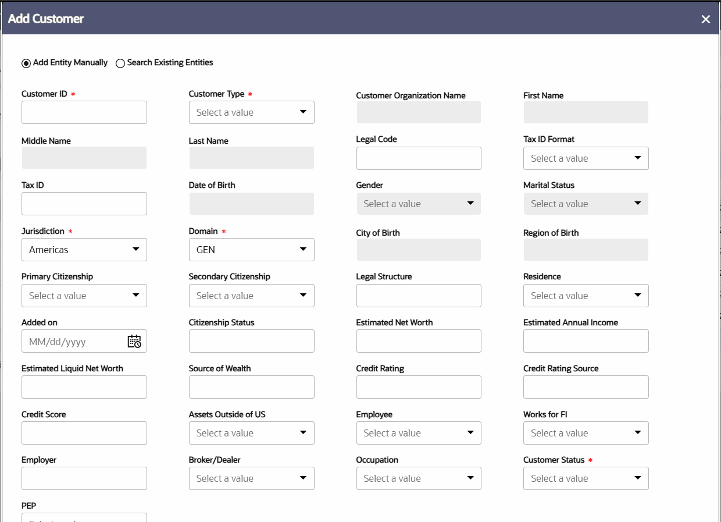Image resolution: width=721 pixels, height=522 pixels.
Task: Open the Primary Citizenship dropdown
Action: pos(84,296)
